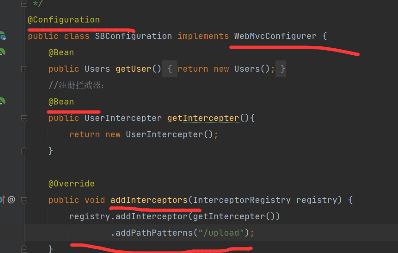Click the comment-end fold marker next to */
Image resolution: width=398 pixels, height=253 pixels.
[24, 3]
